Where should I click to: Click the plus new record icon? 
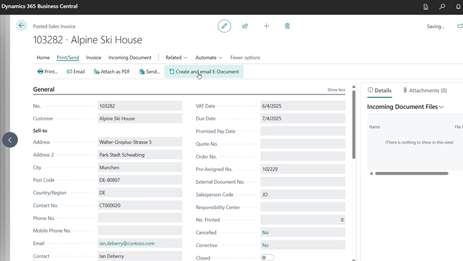267,26
